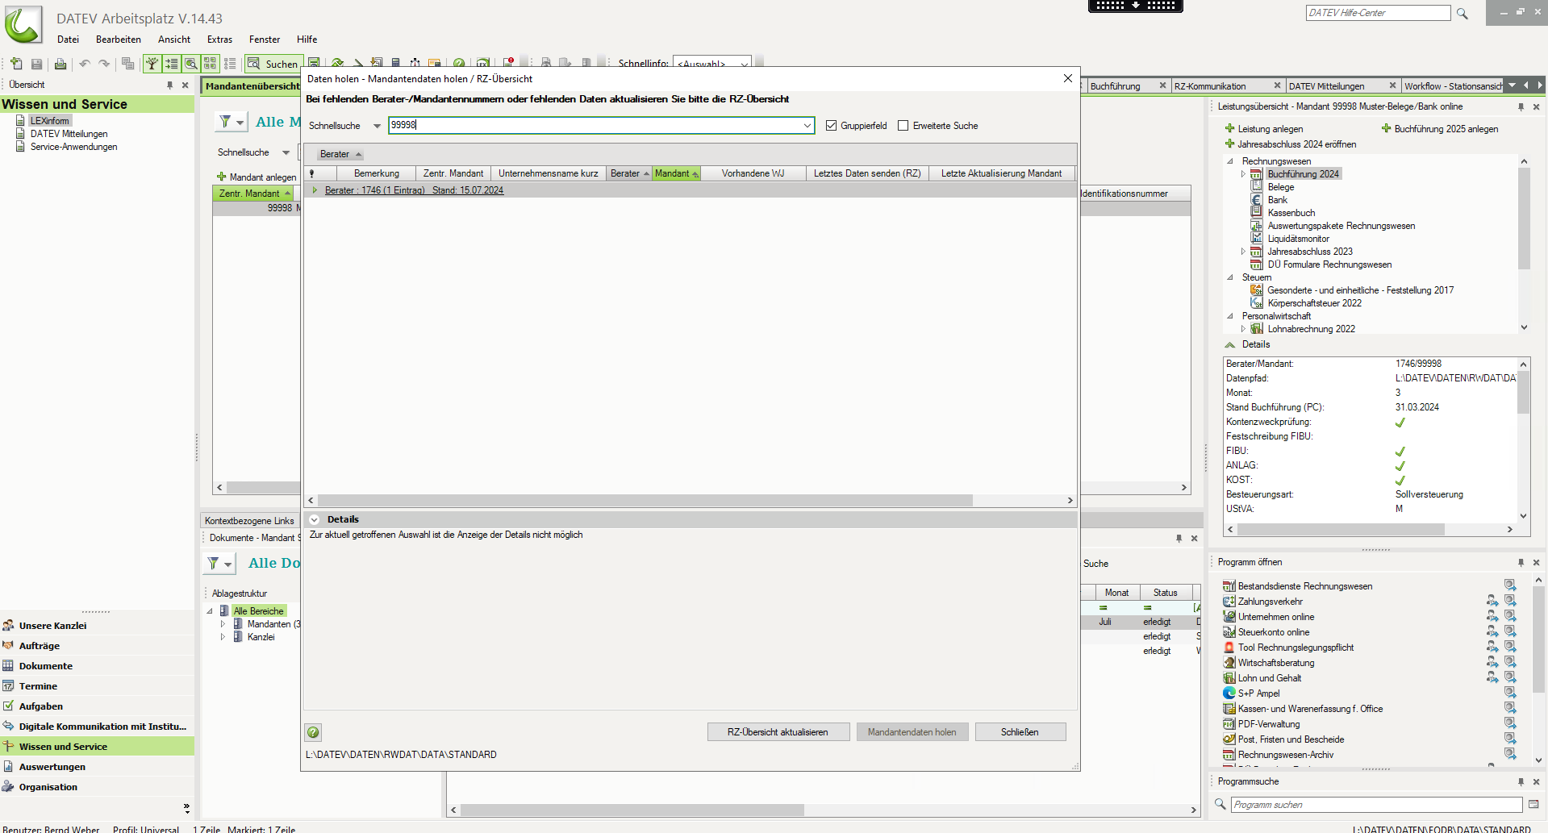Expand the Mandanten node in Ablagestruktur

(x=223, y=624)
